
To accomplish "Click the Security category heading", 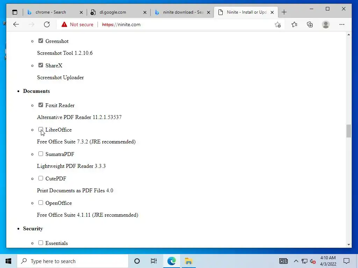I will (33, 228).
